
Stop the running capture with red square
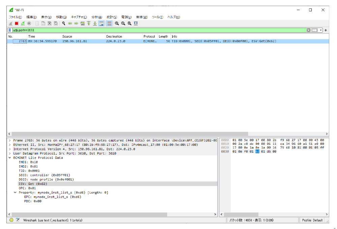[17, 24]
